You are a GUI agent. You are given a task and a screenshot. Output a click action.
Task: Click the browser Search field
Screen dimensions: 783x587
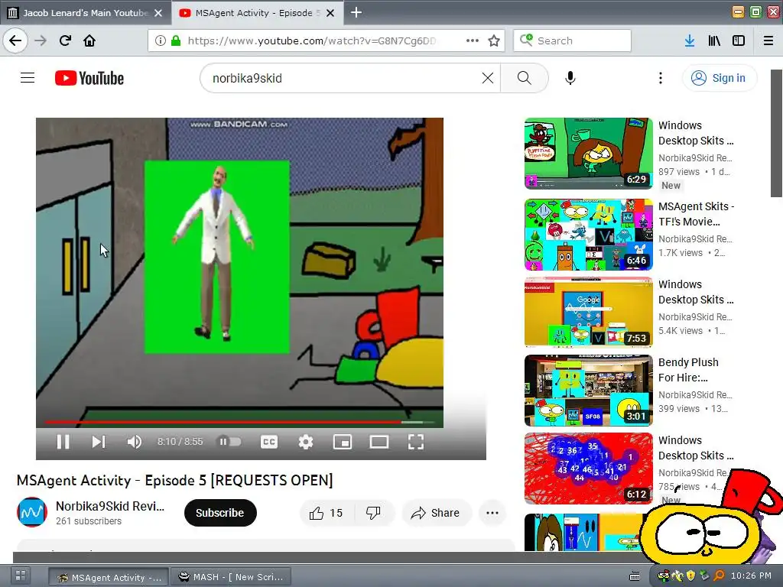click(572, 41)
